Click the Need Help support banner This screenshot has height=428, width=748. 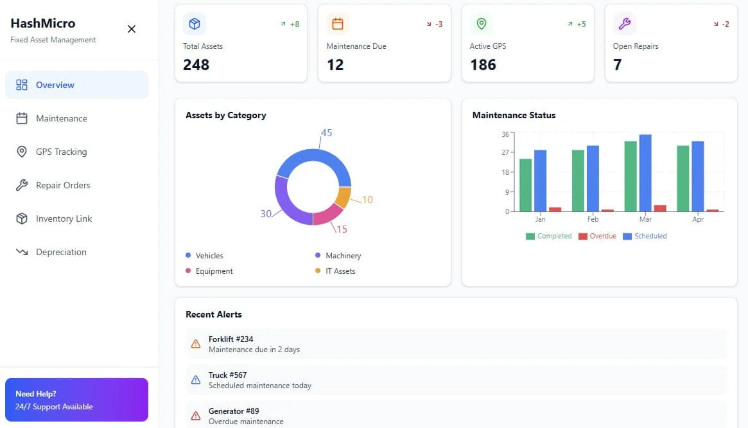(x=77, y=400)
